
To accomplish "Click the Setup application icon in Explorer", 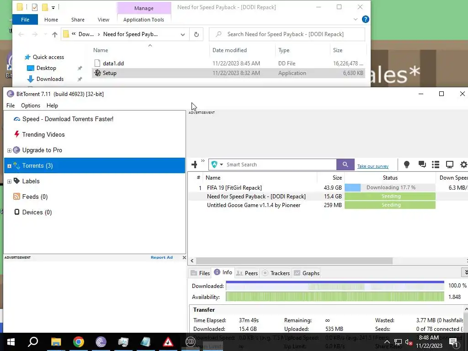I will click(x=97, y=73).
